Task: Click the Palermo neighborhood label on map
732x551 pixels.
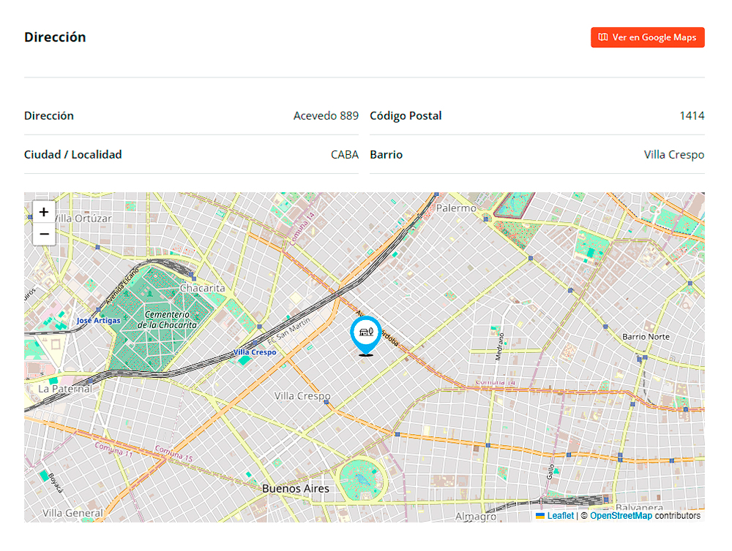Action: [x=456, y=208]
